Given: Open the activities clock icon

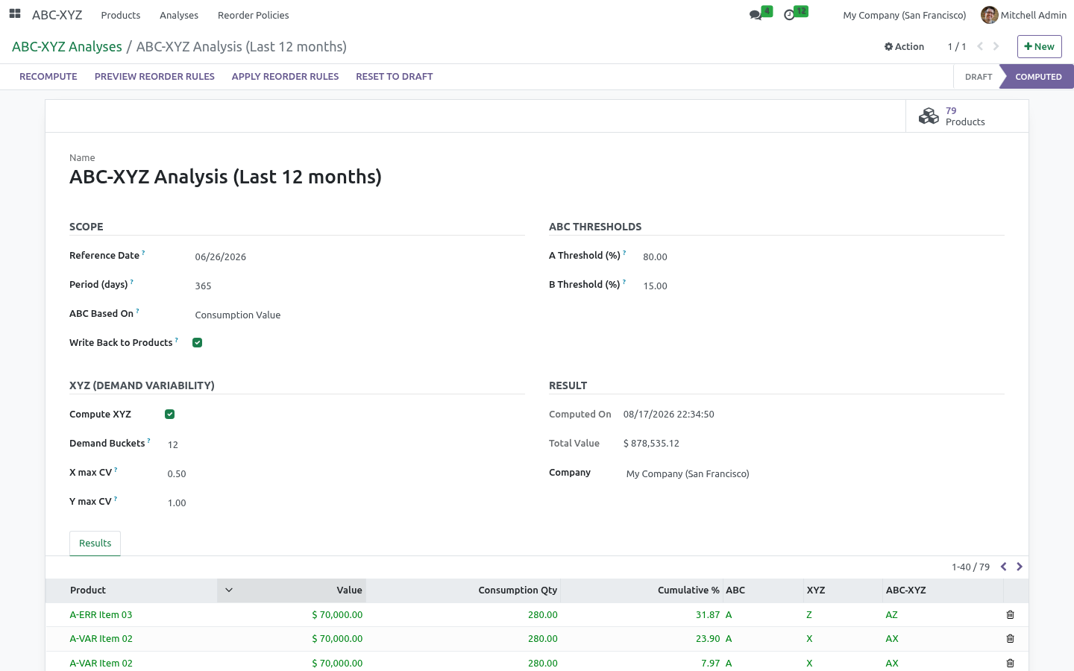Looking at the screenshot, I should click(789, 15).
